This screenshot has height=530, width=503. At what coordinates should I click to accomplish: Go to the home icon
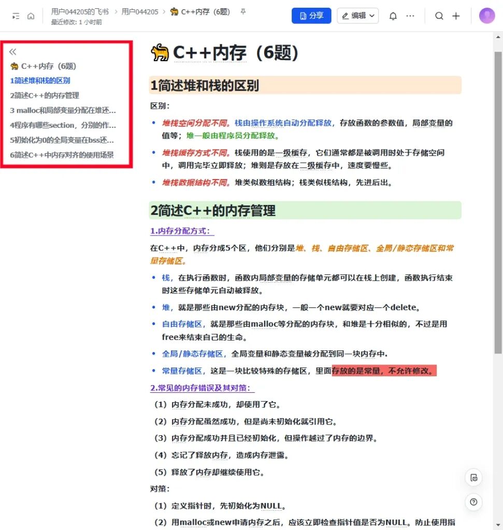tap(31, 16)
